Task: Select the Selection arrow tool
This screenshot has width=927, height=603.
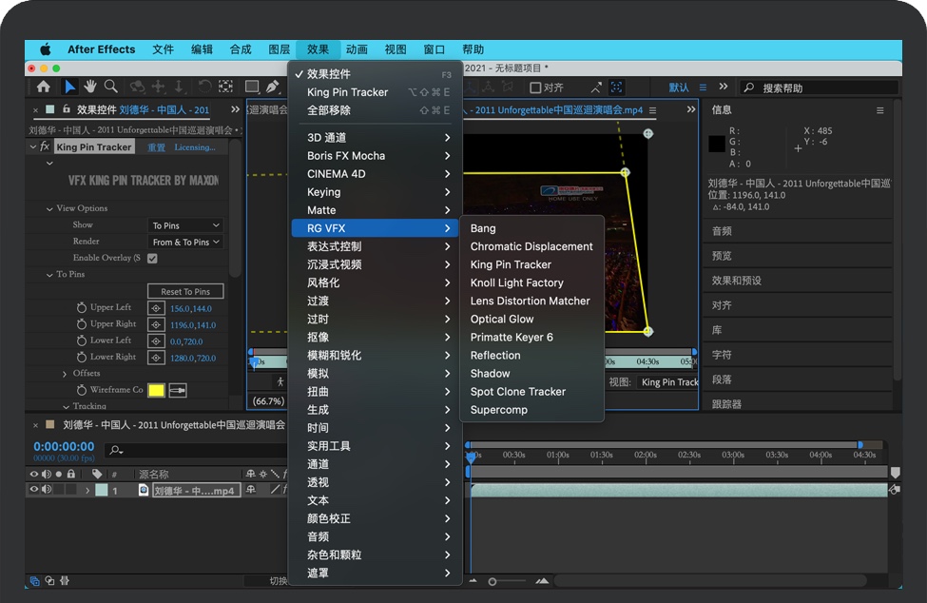Action: click(x=69, y=87)
